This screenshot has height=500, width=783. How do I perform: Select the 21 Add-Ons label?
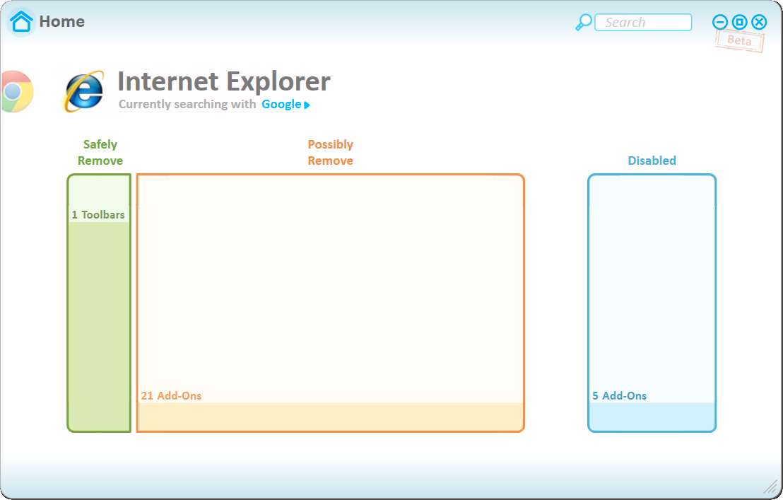pyautogui.click(x=171, y=395)
